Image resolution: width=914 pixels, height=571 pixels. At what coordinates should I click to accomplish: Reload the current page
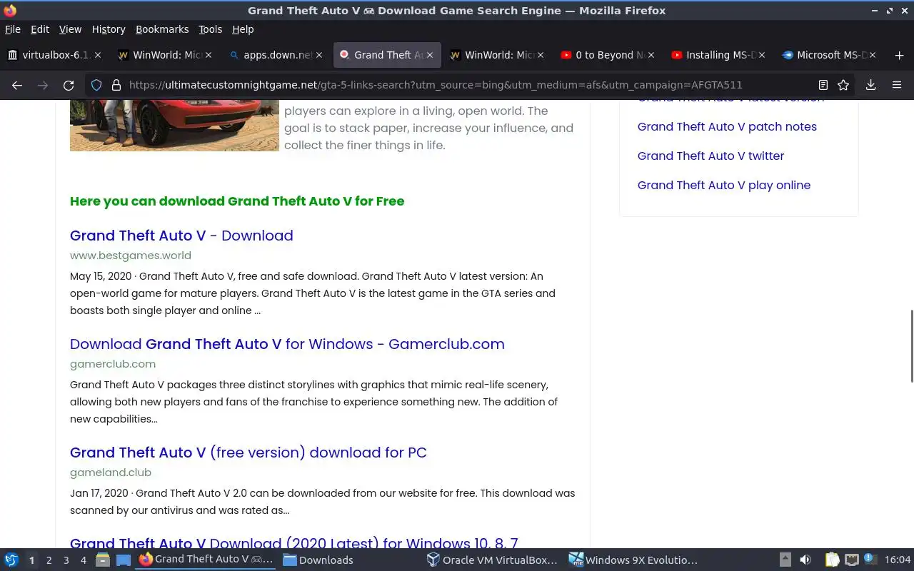pos(69,85)
